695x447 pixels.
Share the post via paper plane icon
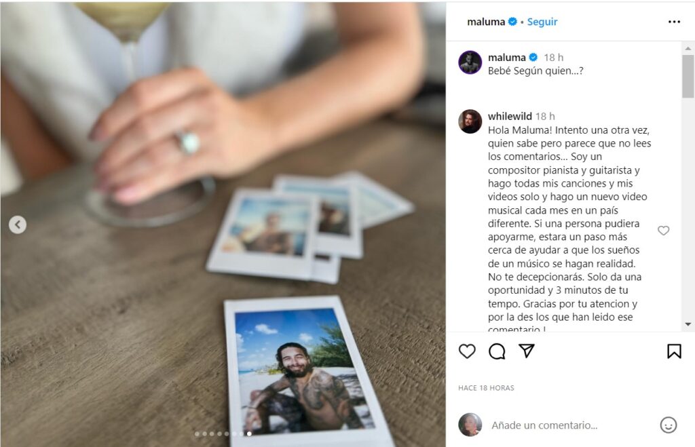(x=527, y=351)
